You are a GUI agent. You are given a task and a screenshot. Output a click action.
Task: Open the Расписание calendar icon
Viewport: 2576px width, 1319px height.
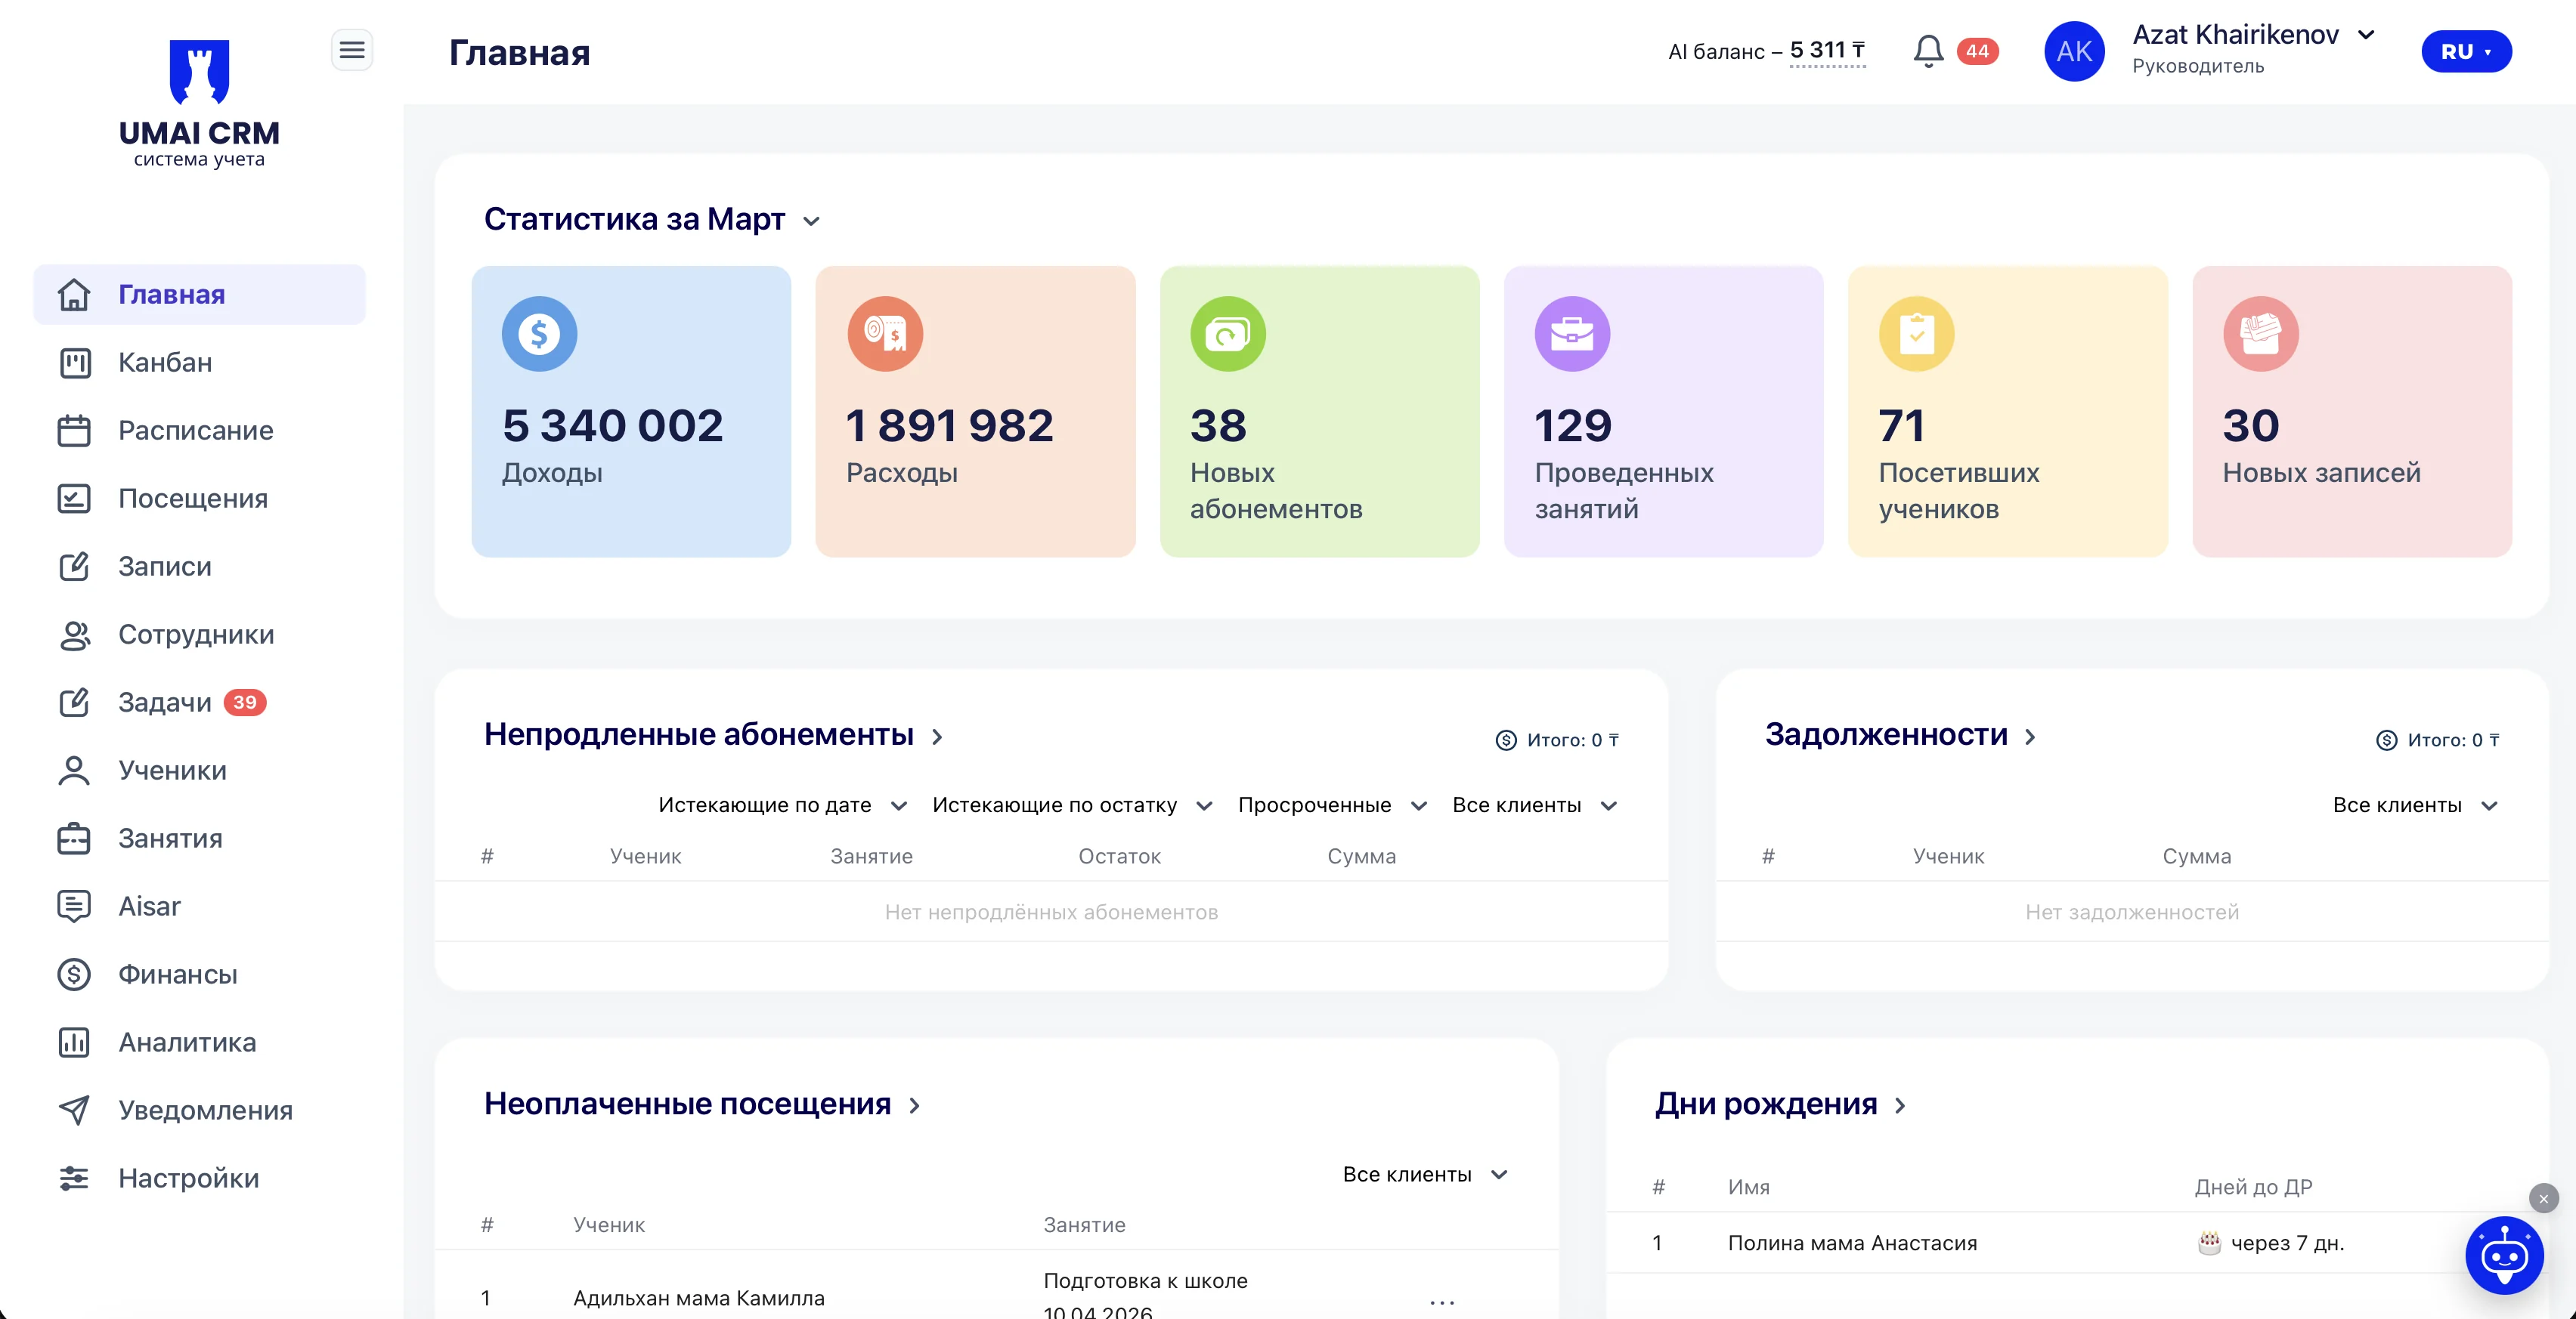(74, 430)
